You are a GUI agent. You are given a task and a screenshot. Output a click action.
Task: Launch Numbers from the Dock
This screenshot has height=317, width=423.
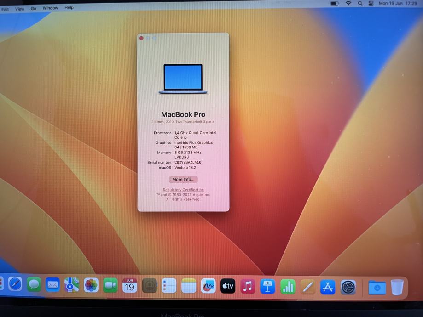click(288, 287)
